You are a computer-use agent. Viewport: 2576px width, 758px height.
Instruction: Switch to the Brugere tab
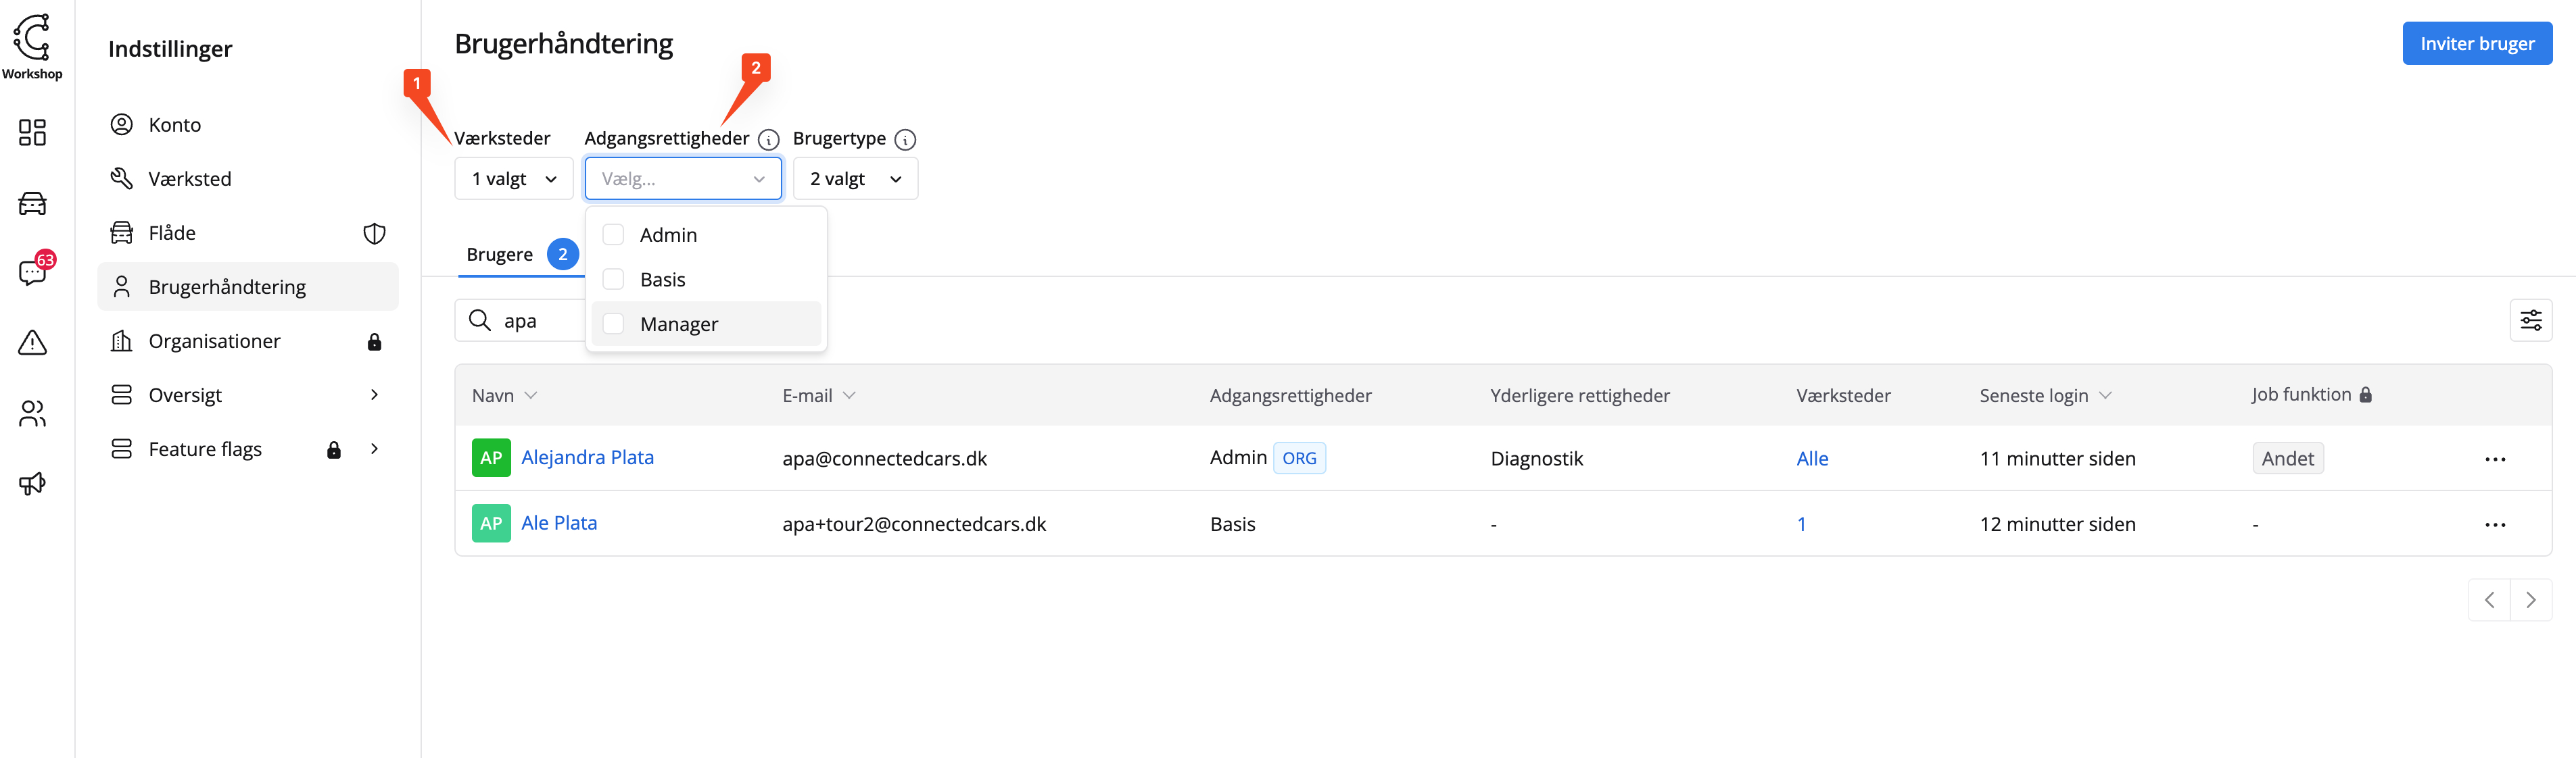[x=500, y=255]
